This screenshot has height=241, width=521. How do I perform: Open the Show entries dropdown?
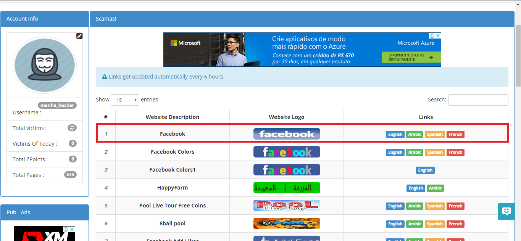click(125, 100)
